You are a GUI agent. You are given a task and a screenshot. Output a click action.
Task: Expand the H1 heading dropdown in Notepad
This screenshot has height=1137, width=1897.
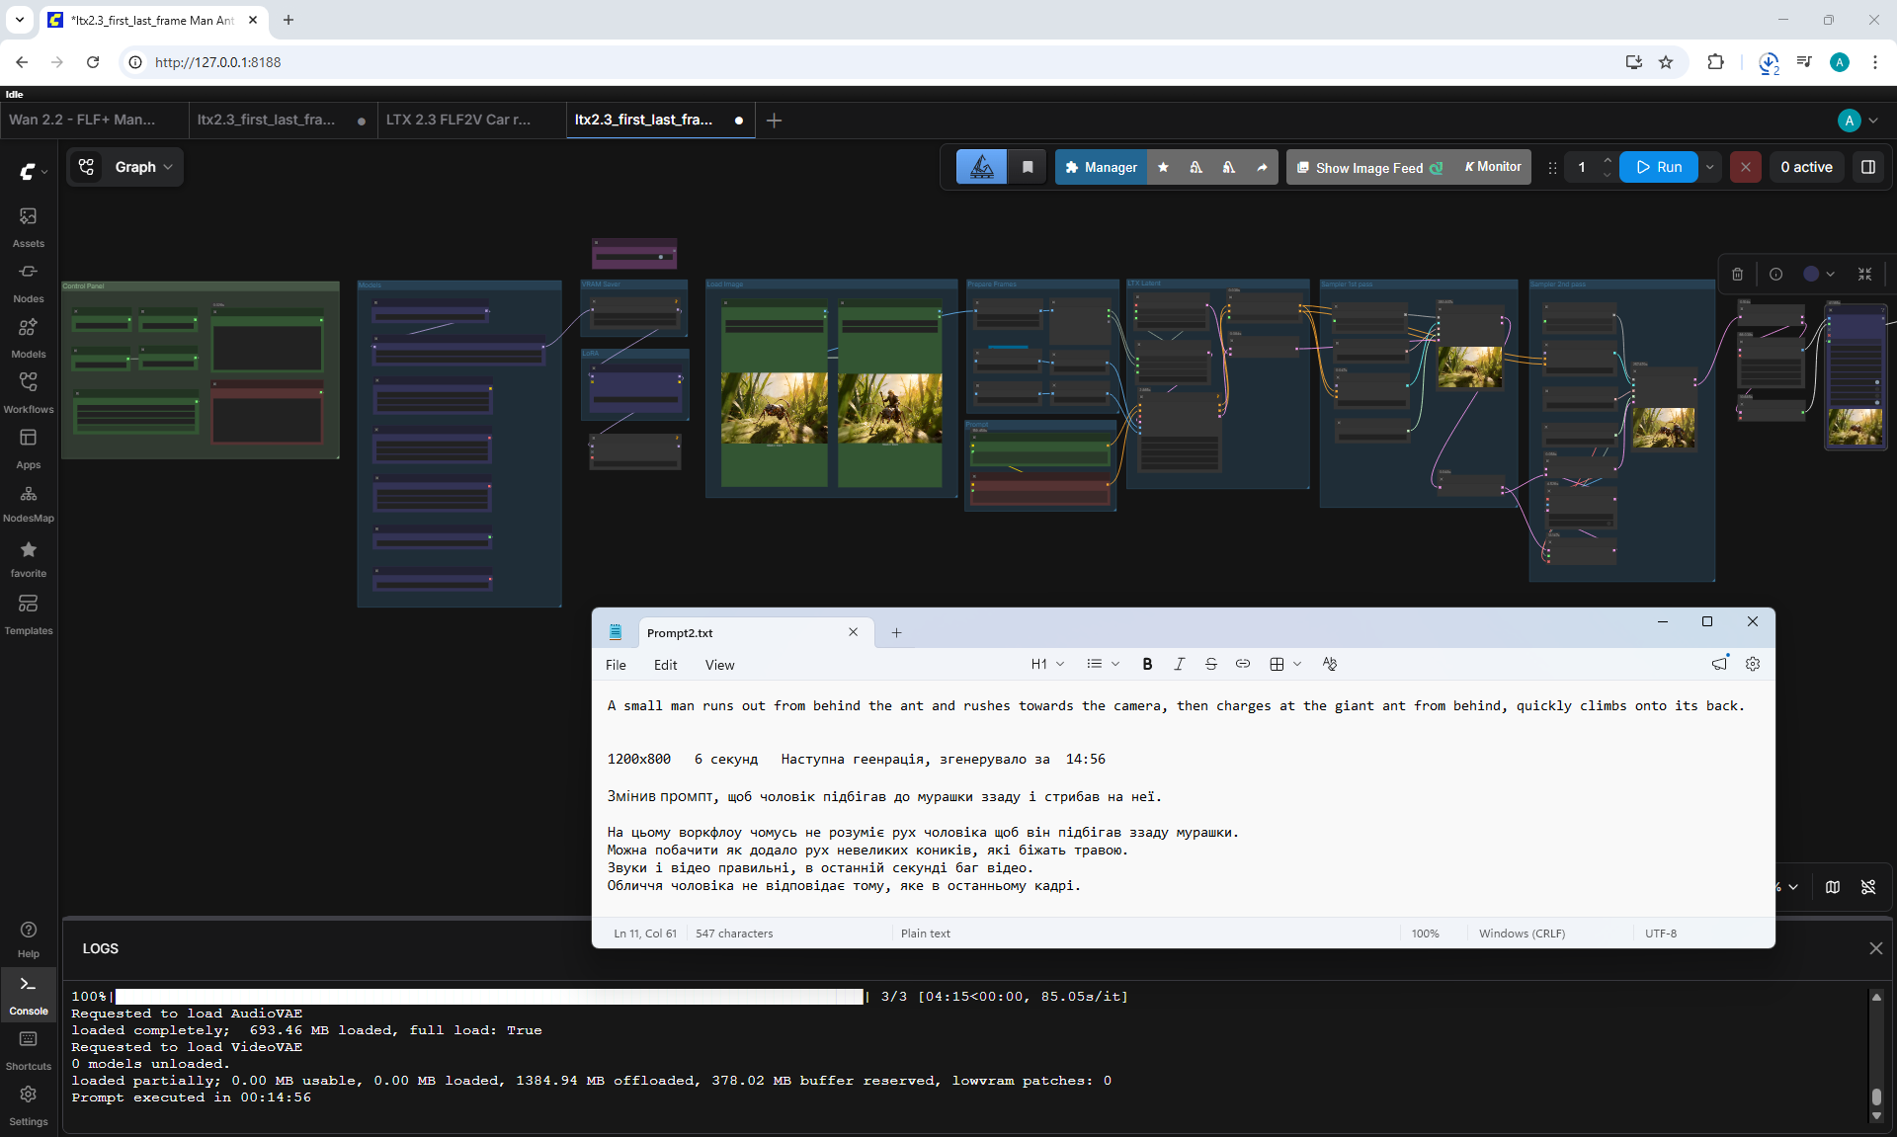coord(1047,664)
